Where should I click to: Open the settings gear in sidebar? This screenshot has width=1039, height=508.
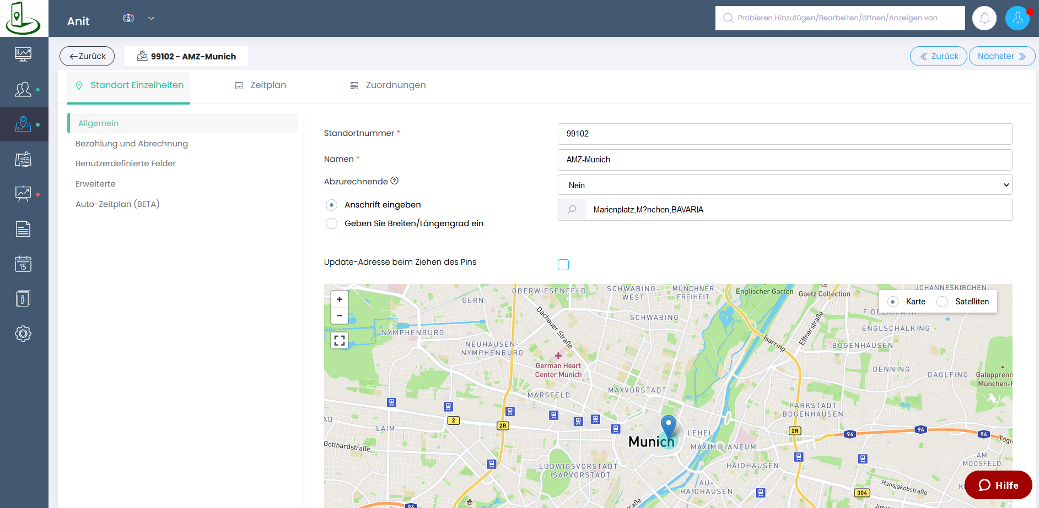pos(23,334)
